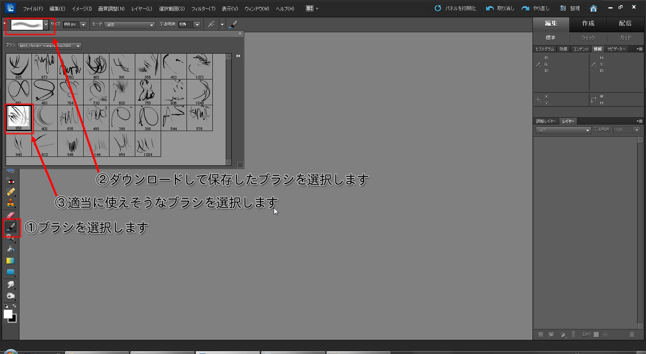Activate the Gradient tool

(10, 261)
